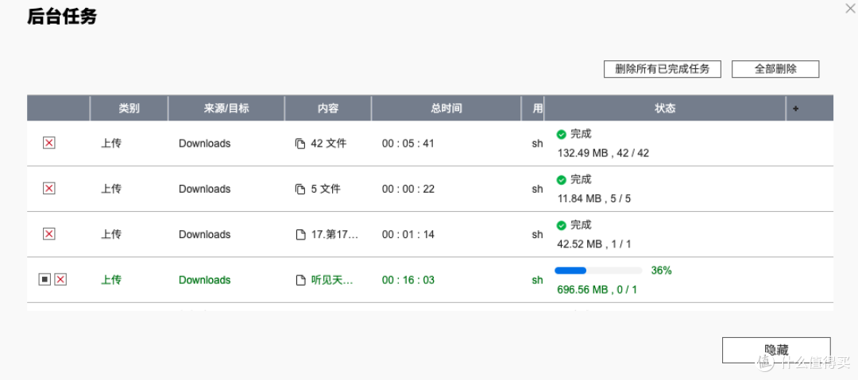Sort by the 内容 column header
This screenshot has width=858, height=380.
(x=328, y=108)
